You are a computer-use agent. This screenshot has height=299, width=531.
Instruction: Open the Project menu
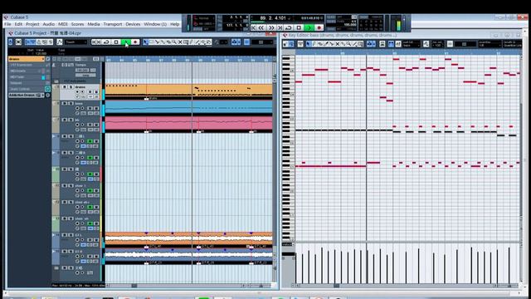pyautogui.click(x=32, y=24)
